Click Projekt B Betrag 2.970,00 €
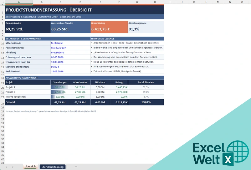The height and width of the screenshot is (170, 251). click(122, 92)
